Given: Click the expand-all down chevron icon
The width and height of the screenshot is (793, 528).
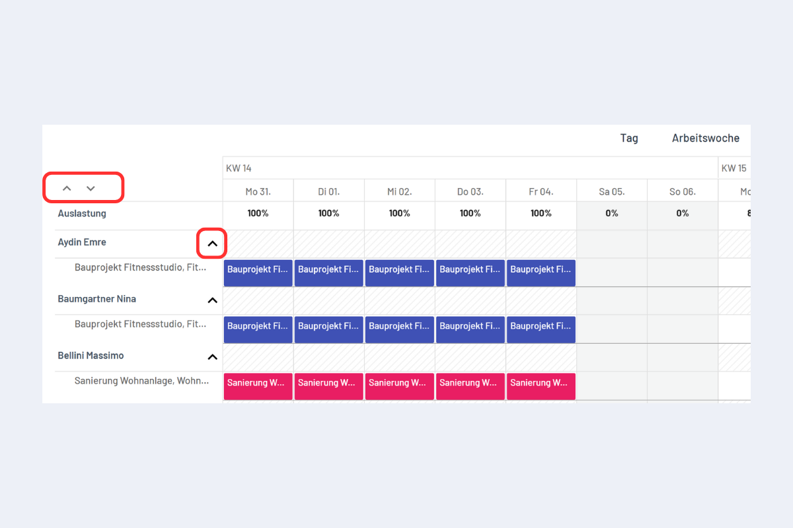Looking at the screenshot, I should tap(91, 188).
